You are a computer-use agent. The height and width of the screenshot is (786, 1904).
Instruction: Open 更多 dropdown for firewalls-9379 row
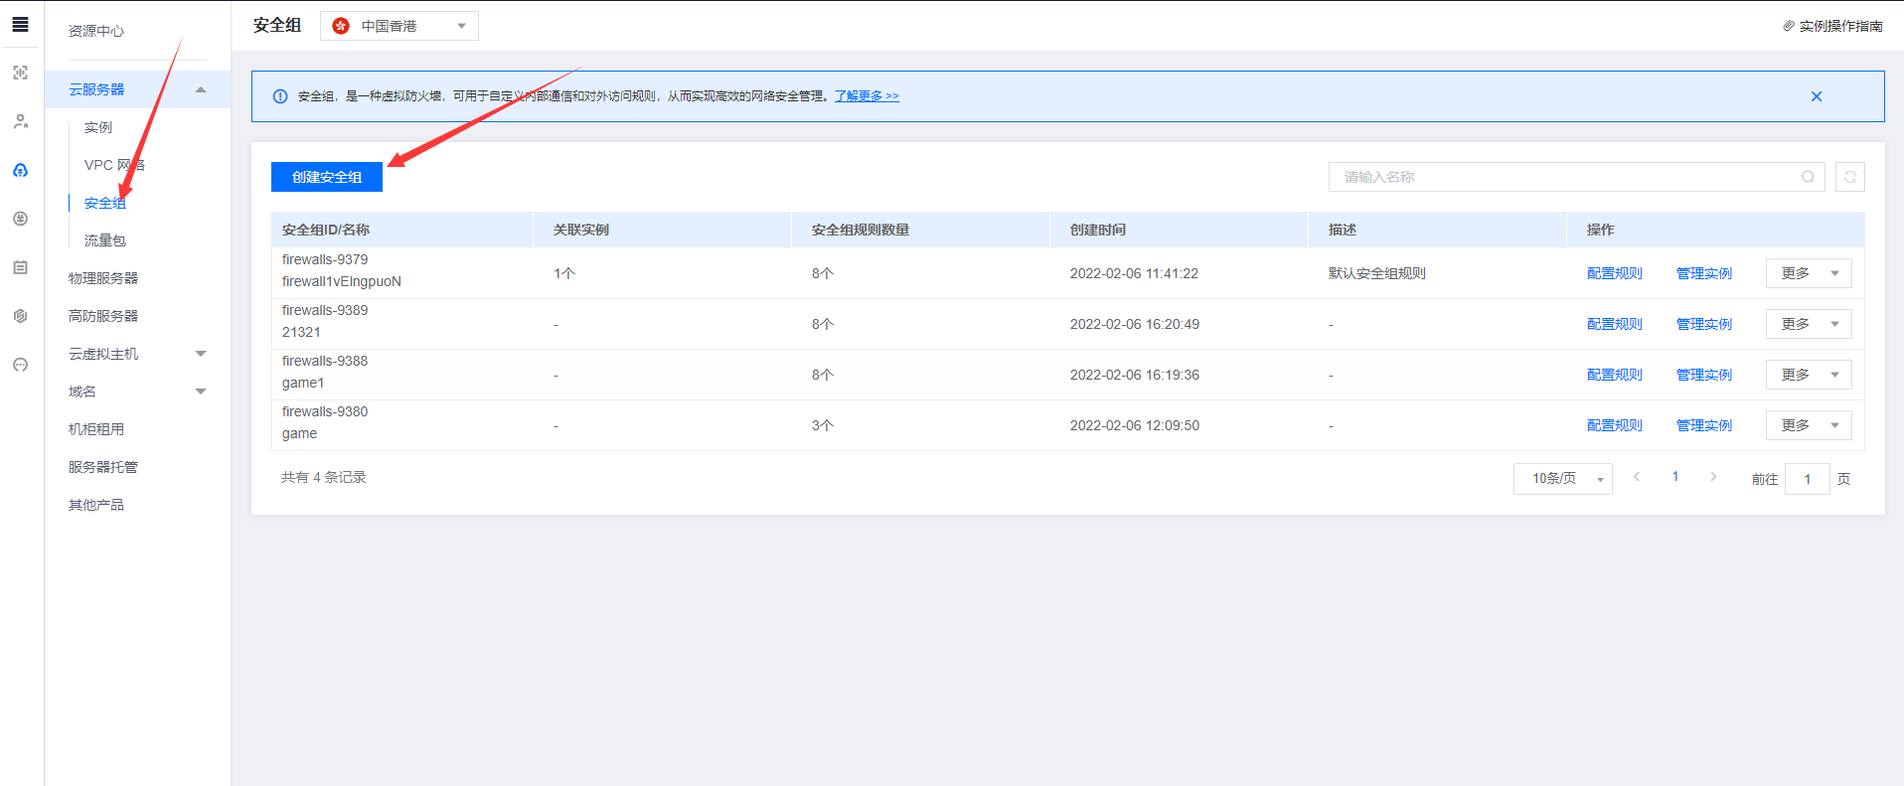(x=1808, y=273)
